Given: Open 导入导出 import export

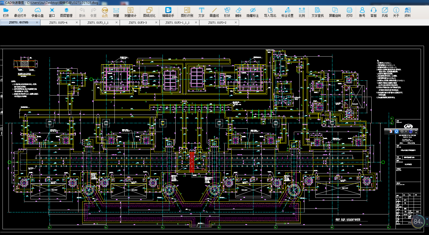Looking at the screenshot, I should pyautogui.click(x=270, y=12).
